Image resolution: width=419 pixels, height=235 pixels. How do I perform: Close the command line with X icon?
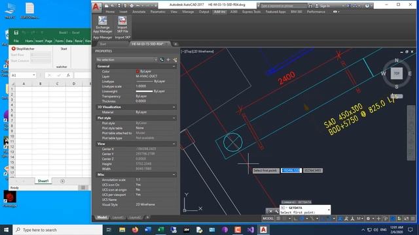[270, 211]
